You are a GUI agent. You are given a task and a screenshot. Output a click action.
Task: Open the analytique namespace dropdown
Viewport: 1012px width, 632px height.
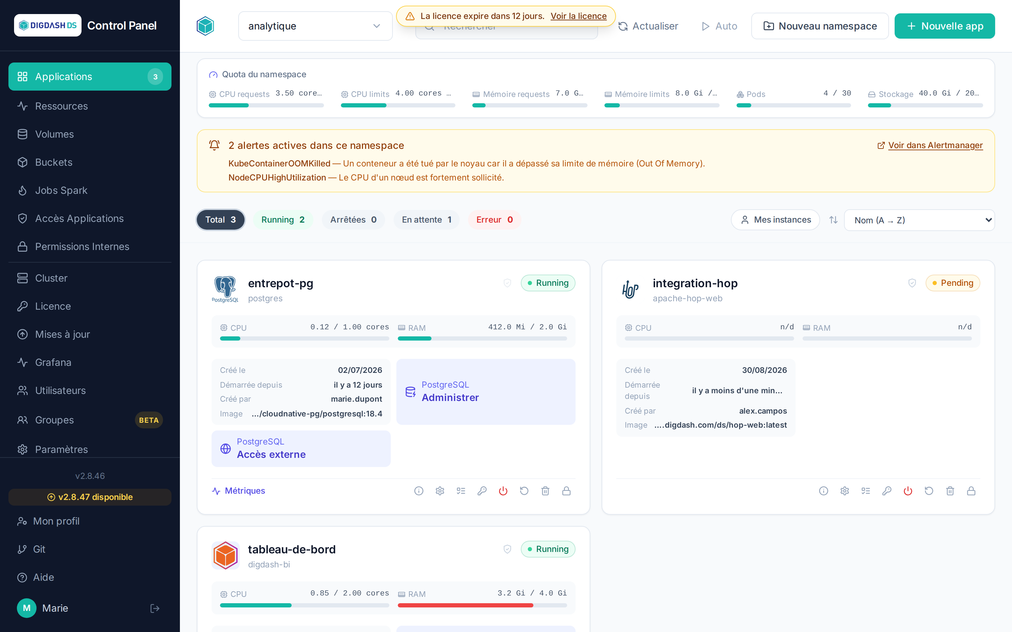pos(315,26)
